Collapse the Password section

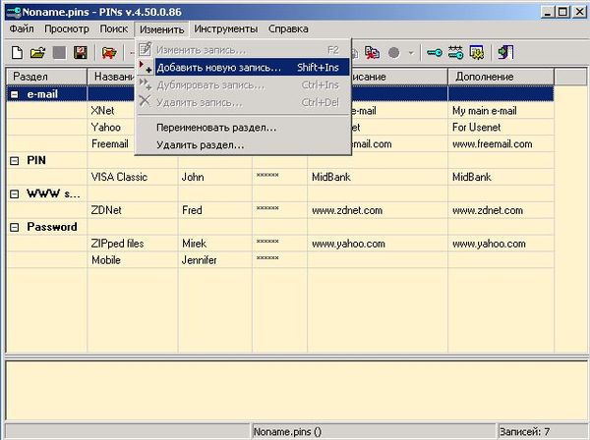click(x=15, y=227)
